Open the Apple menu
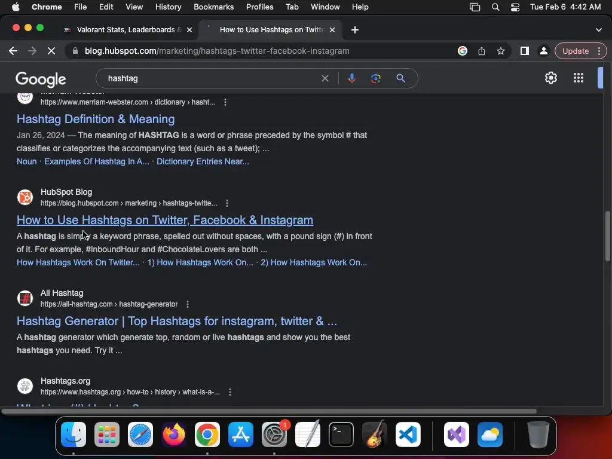 [x=16, y=7]
